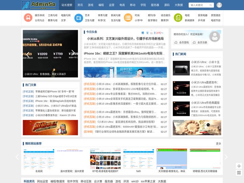The image size is (244, 183).
Task: Open 小米15 Ultra: 小米十五 camera thumbnail
Action: (181, 68)
